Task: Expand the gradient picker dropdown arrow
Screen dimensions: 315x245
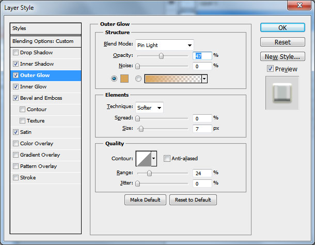Action: coord(204,79)
